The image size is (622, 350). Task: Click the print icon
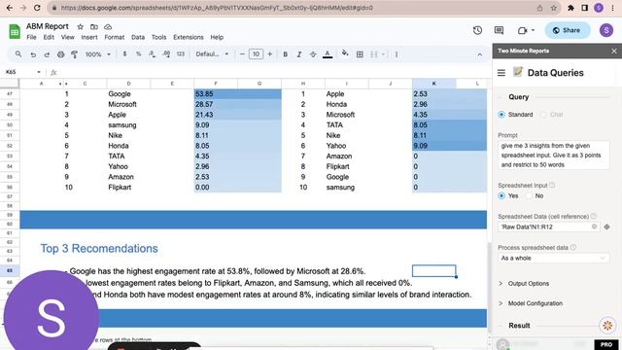point(60,54)
